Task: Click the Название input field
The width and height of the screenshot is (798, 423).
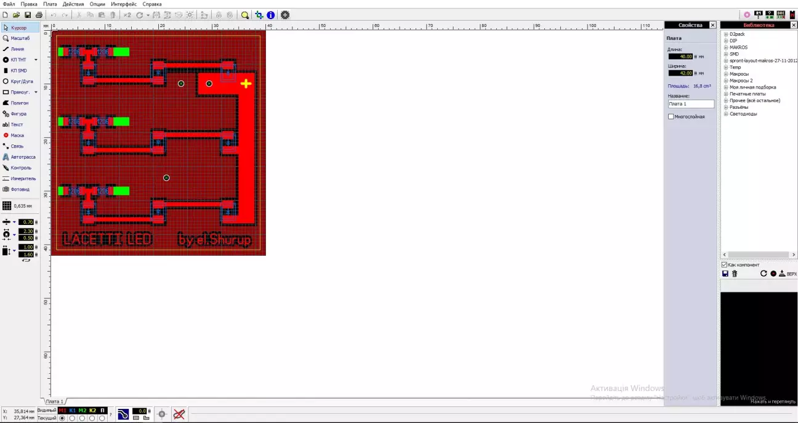Action: point(691,104)
